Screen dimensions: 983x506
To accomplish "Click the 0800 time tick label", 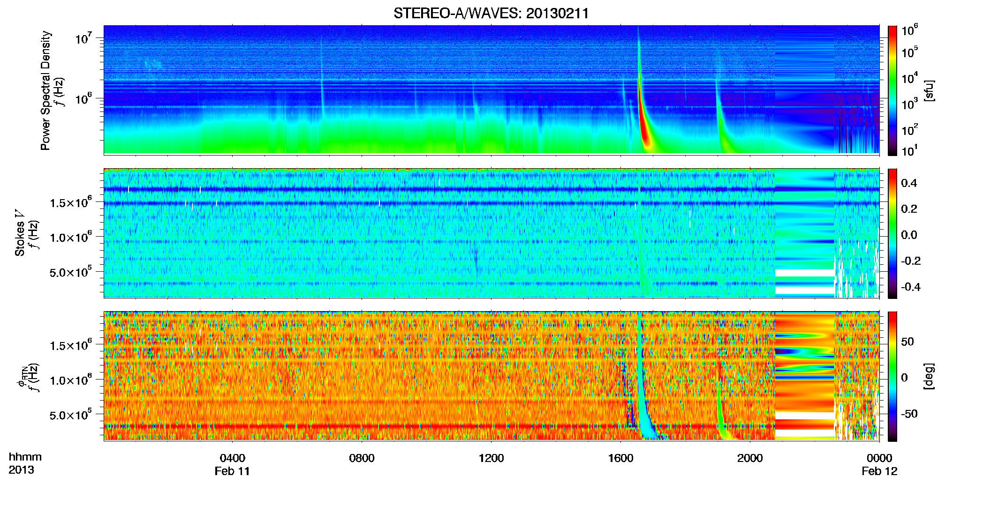I will pos(362,458).
